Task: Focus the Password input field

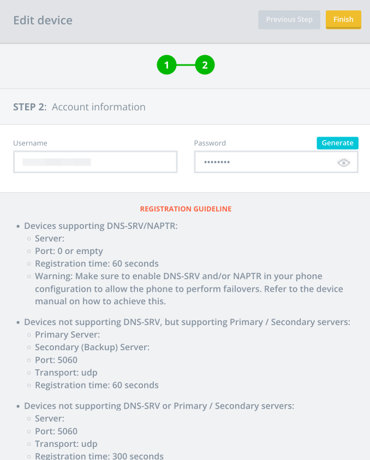Action: [276, 162]
